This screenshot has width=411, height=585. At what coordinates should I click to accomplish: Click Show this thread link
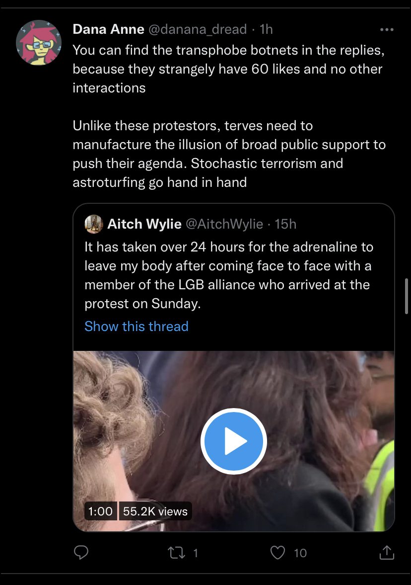pos(137,327)
